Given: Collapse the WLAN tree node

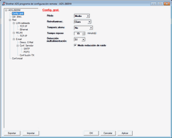Looking at the screenshot, I should coord(14,33).
